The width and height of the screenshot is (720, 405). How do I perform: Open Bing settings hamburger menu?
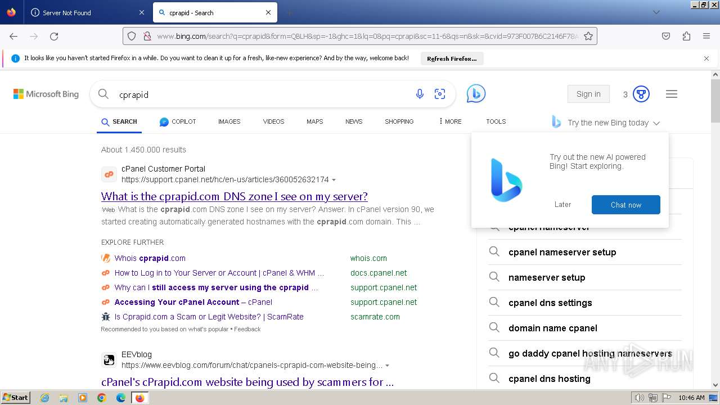[672, 94]
